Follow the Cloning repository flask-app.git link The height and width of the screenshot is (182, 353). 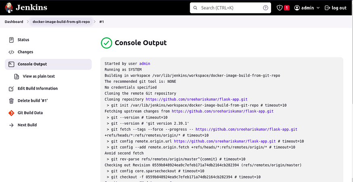tap(196, 99)
